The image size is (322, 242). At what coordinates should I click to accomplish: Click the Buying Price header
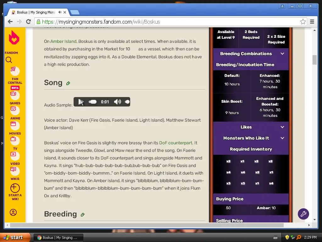[x=251, y=199]
